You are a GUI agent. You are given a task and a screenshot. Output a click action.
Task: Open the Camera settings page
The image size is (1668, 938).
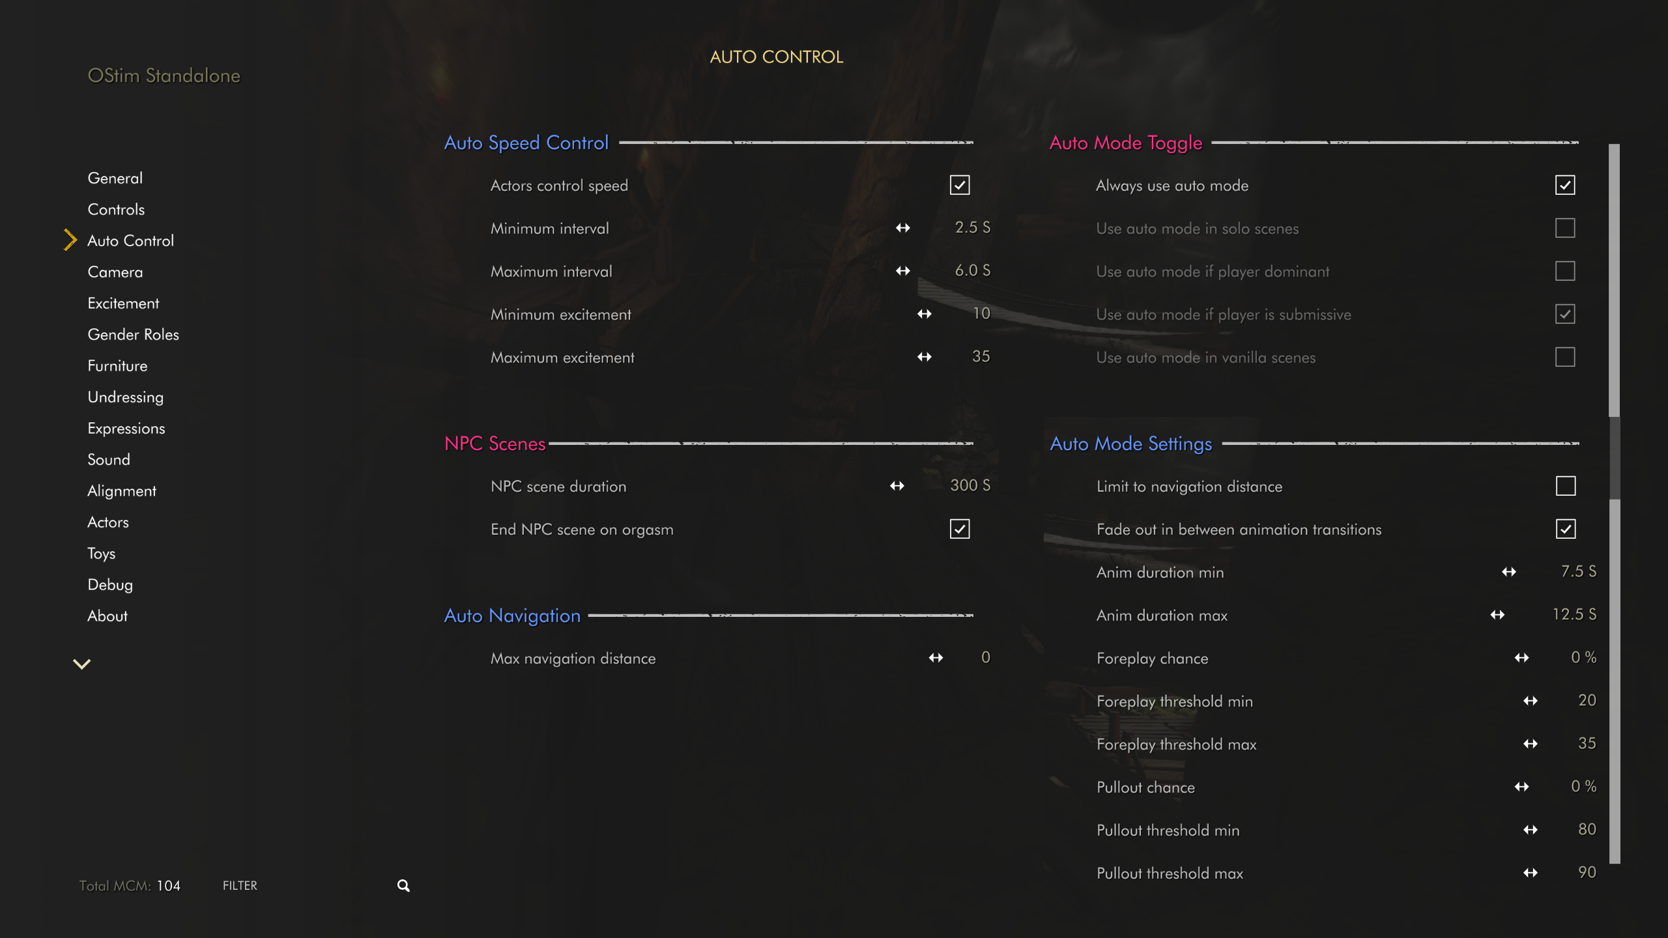(x=115, y=272)
